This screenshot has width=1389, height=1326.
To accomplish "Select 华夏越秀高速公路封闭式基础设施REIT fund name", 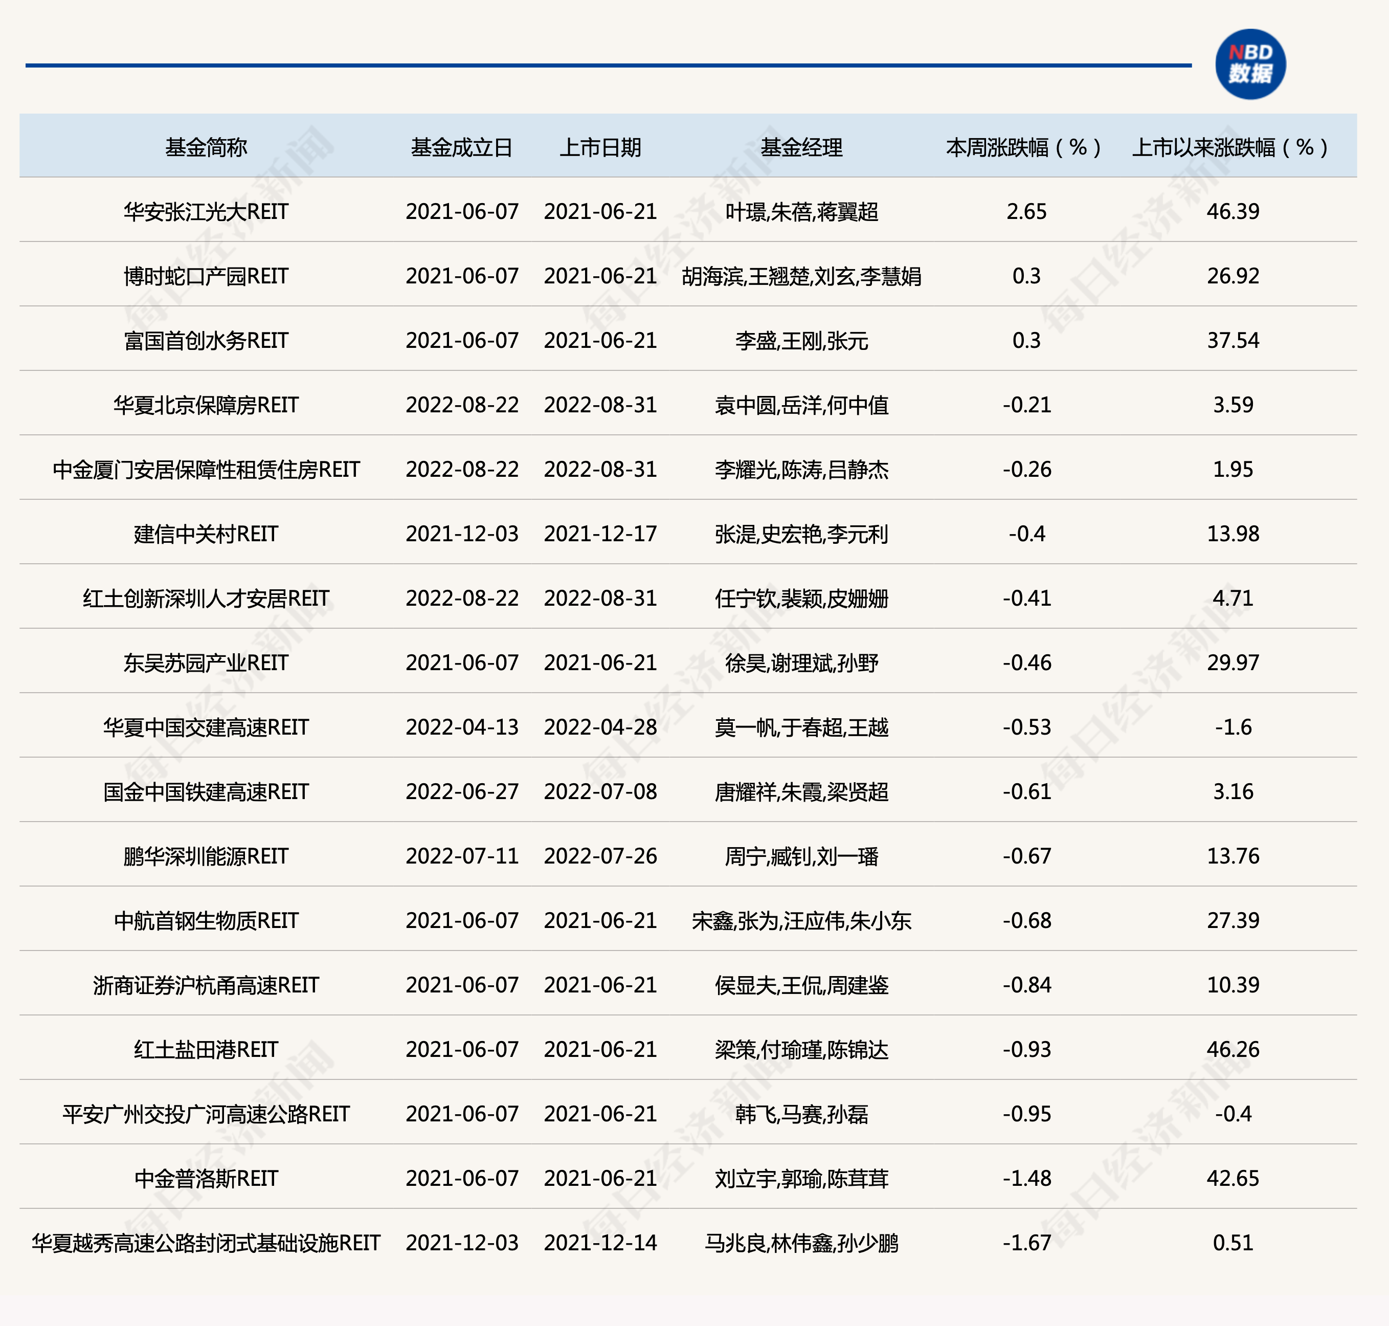I will tap(206, 1243).
